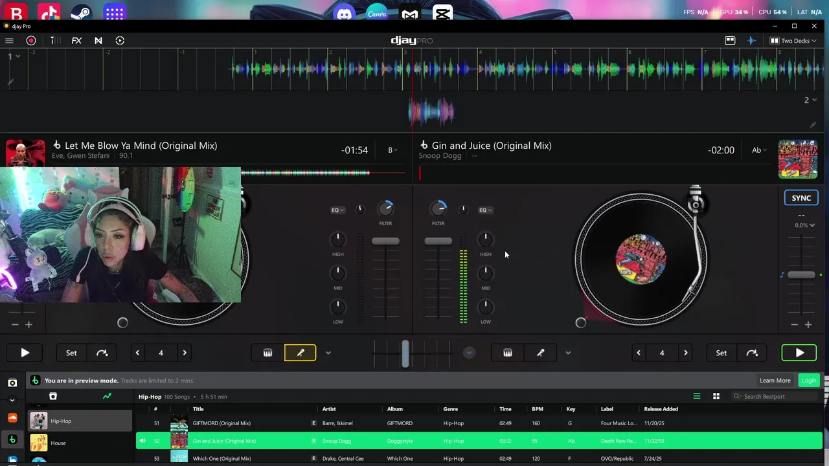Screen dimensions: 829x466
Task: Click the right deck gain knob
Action: pos(463,209)
